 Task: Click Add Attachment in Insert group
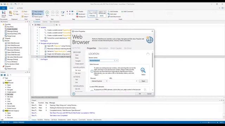coord(114,17)
